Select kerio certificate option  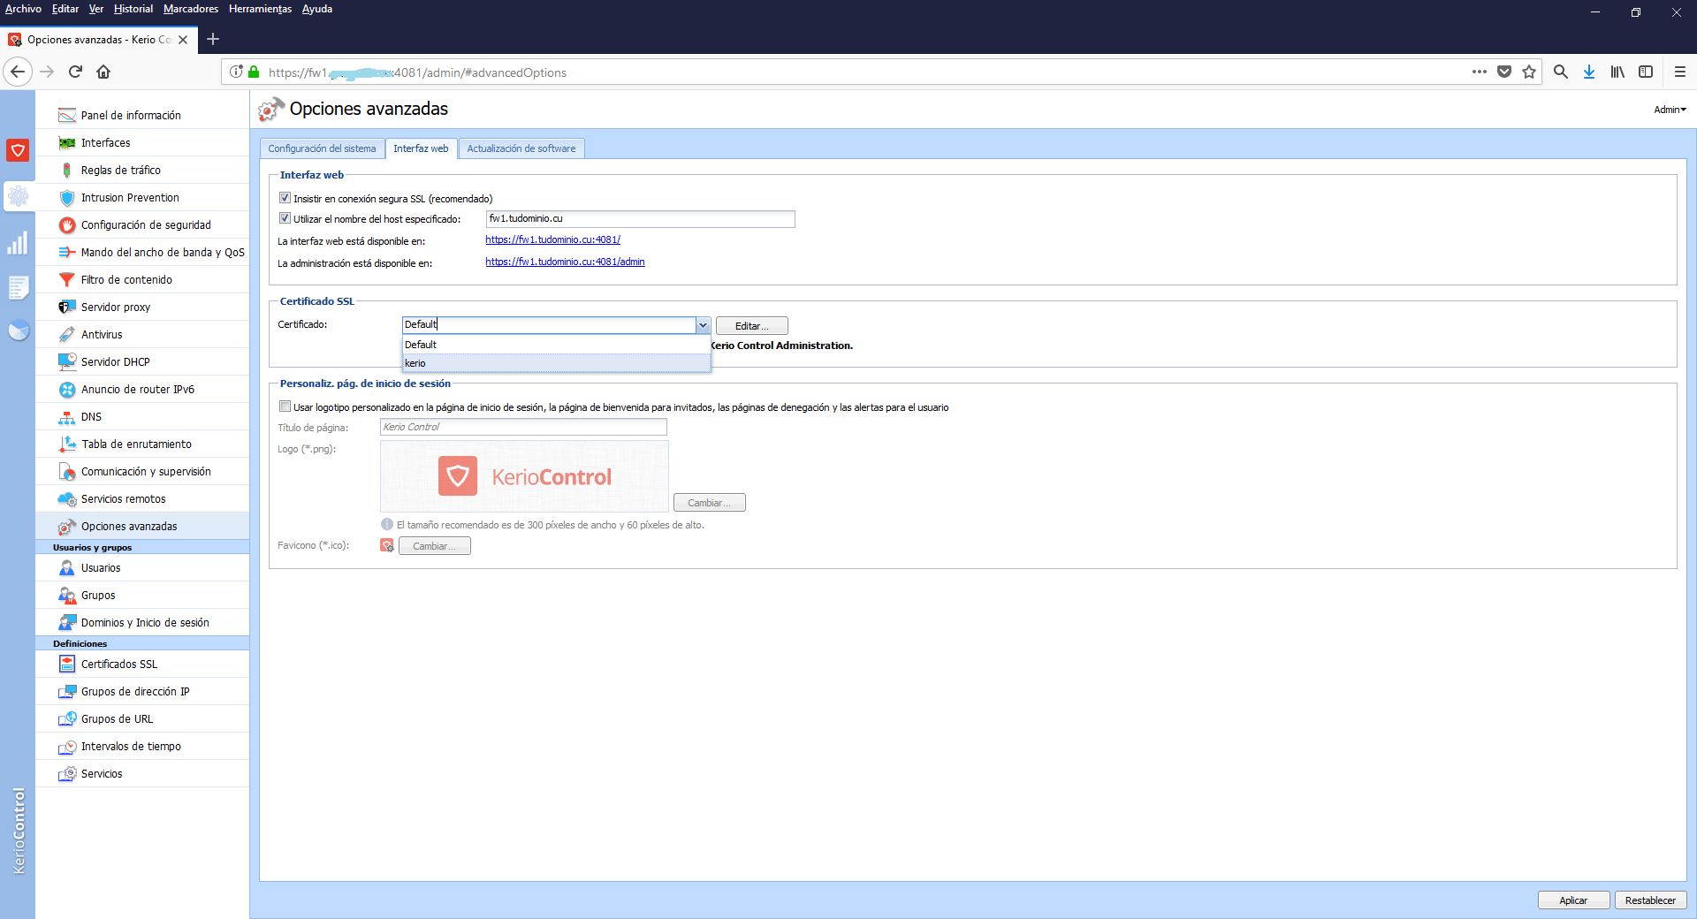(x=556, y=363)
